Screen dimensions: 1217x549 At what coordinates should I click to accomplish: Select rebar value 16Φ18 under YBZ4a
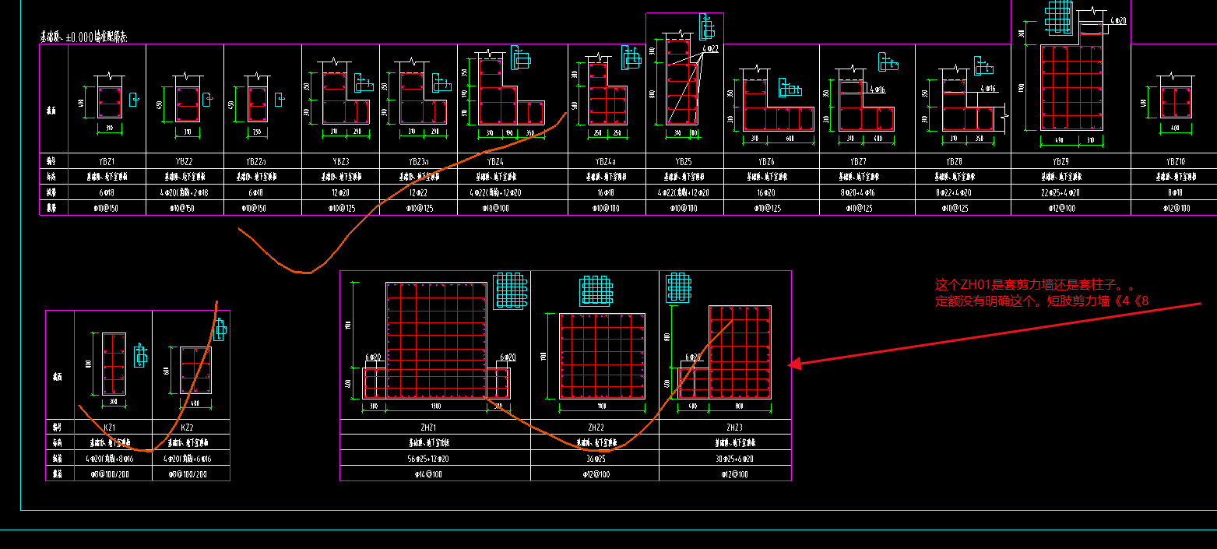coord(607,192)
